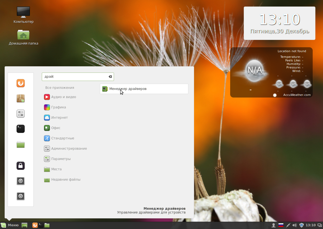Open Software Manager via the package icon

pyautogui.click(x=21, y=98)
